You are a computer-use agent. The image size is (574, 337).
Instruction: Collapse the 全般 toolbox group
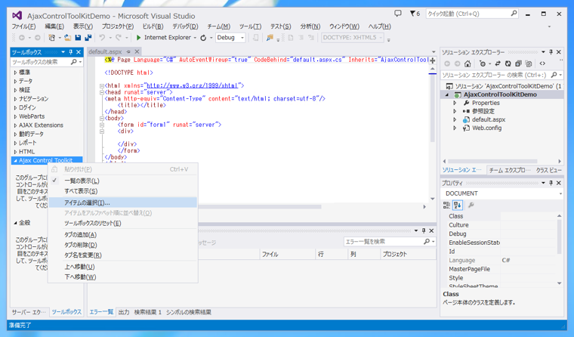tap(15, 223)
